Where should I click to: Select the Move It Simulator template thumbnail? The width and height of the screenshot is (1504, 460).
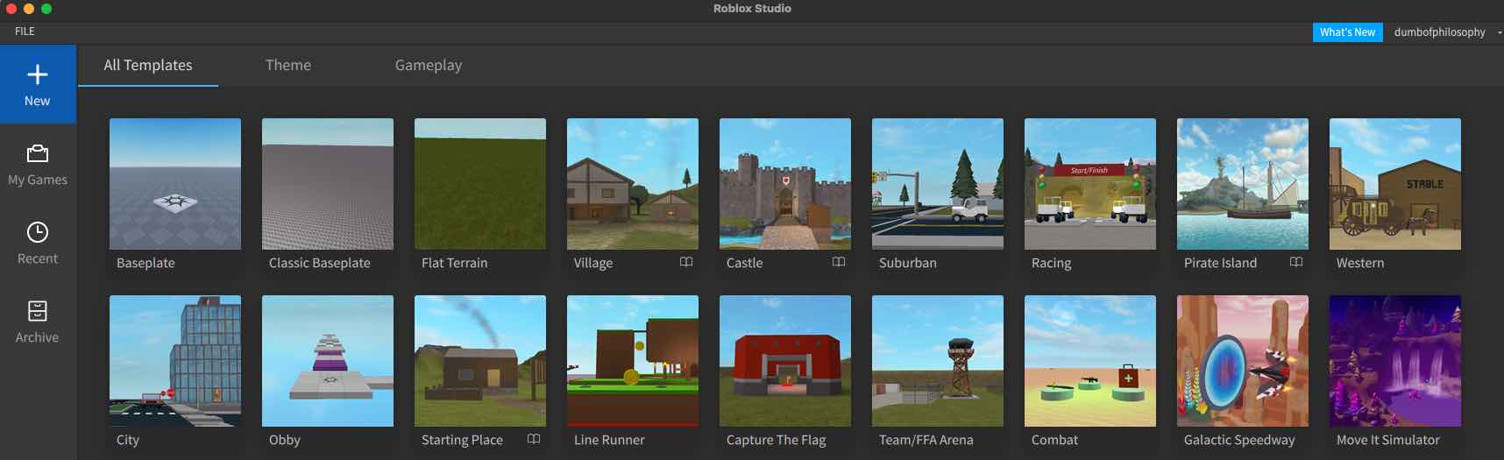pyautogui.click(x=1395, y=361)
